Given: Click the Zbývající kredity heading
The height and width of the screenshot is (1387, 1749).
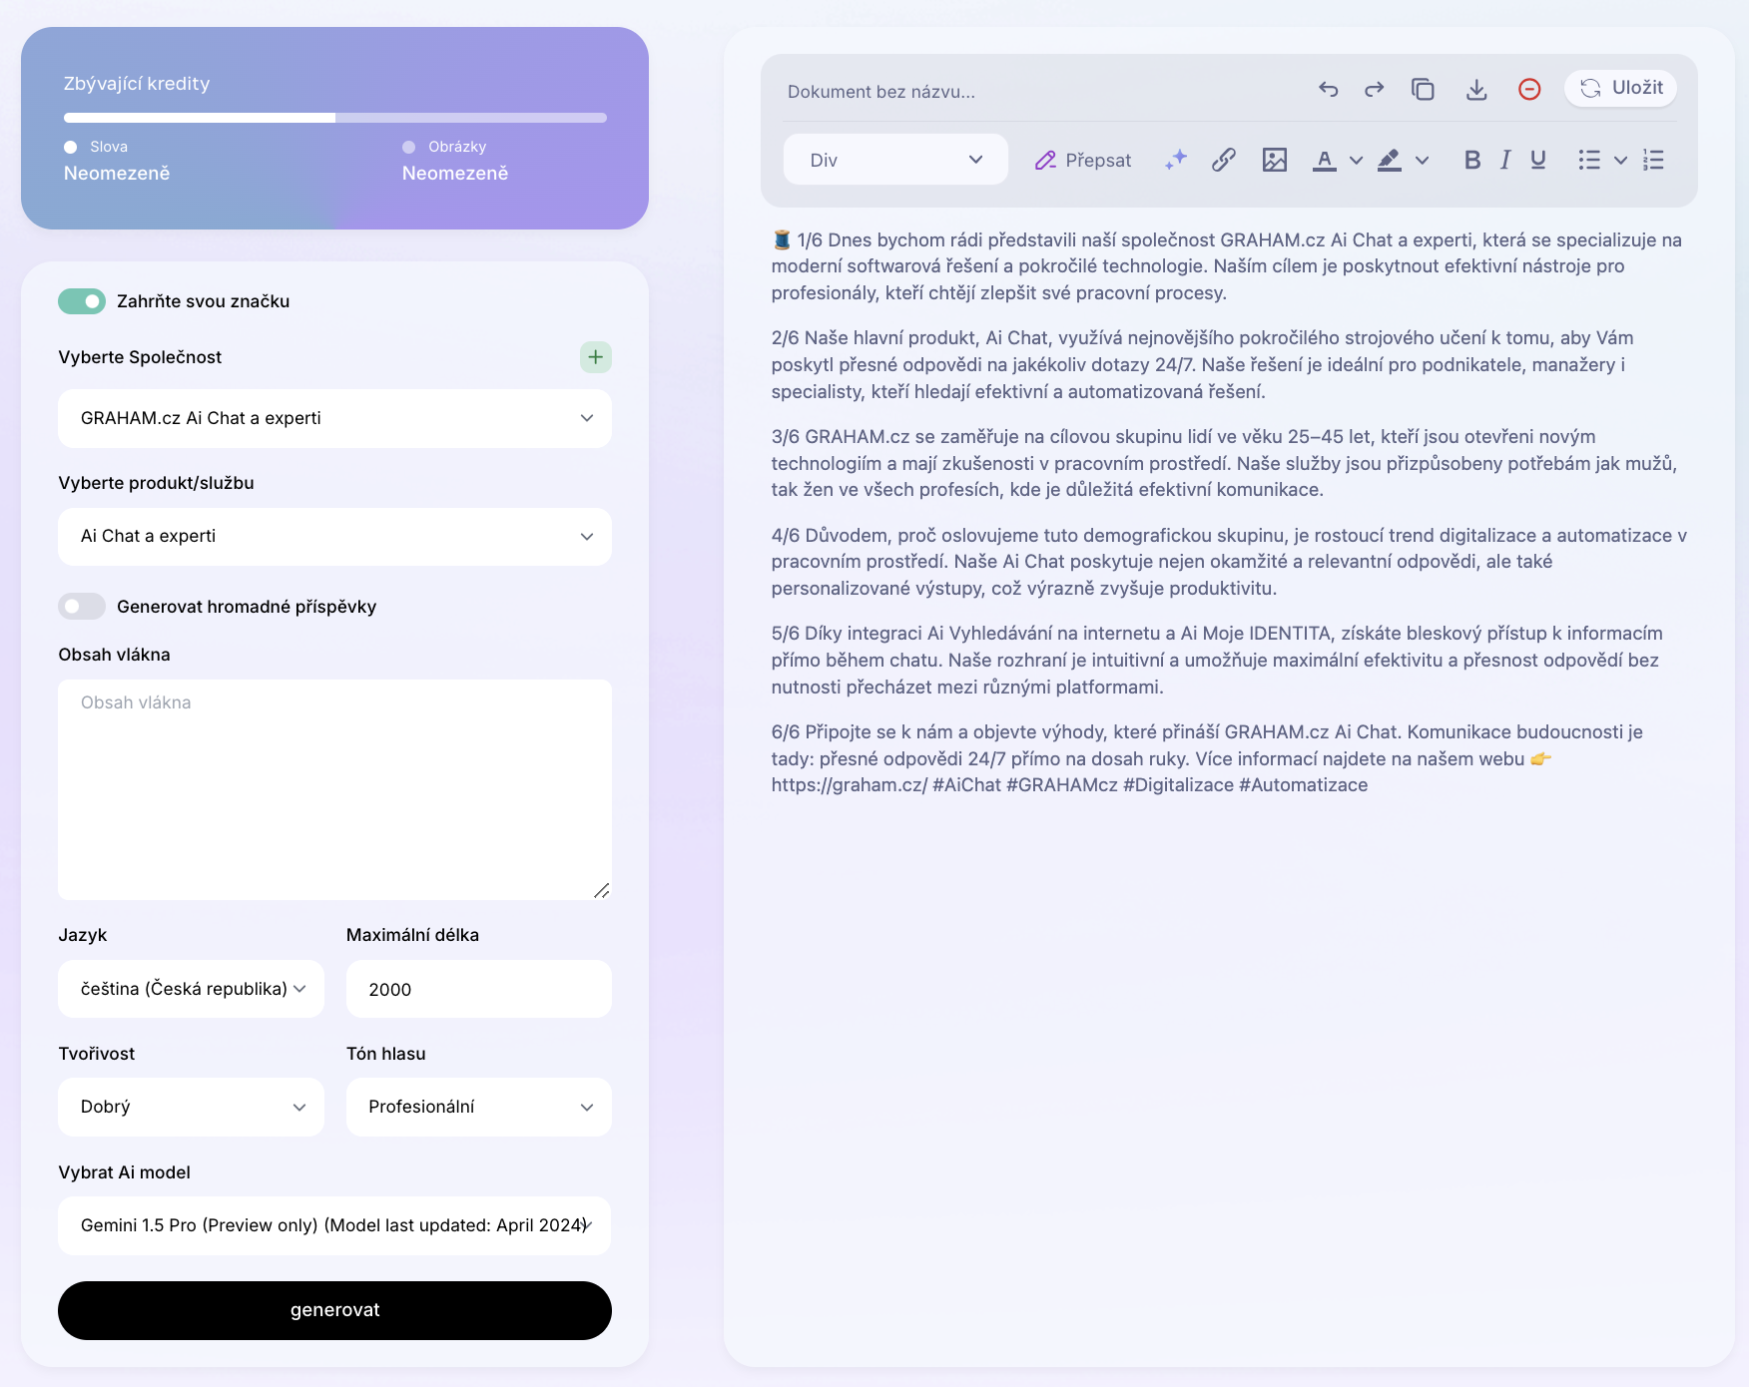Looking at the screenshot, I should [x=137, y=84].
